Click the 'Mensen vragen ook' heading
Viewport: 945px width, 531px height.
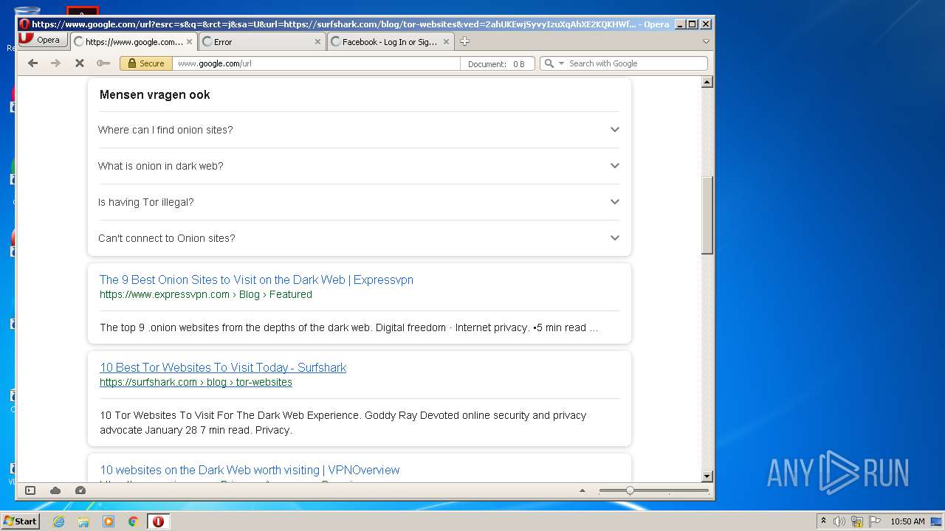coord(155,94)
